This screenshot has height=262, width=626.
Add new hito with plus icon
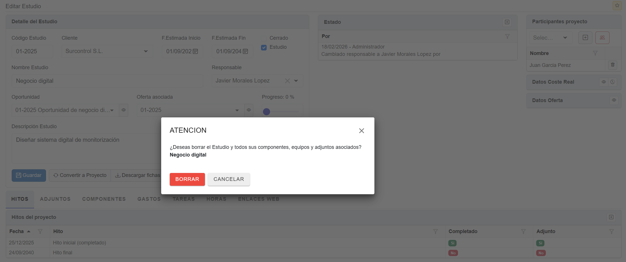coord(611,217)
